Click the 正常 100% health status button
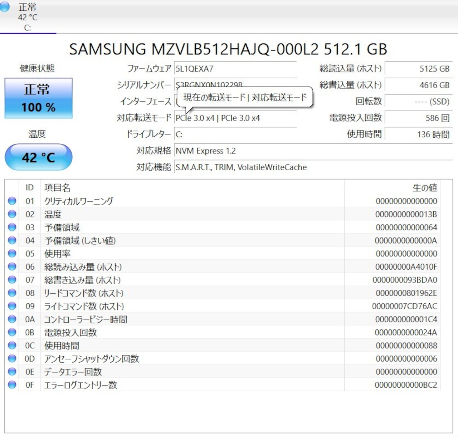 click(38, 98)
